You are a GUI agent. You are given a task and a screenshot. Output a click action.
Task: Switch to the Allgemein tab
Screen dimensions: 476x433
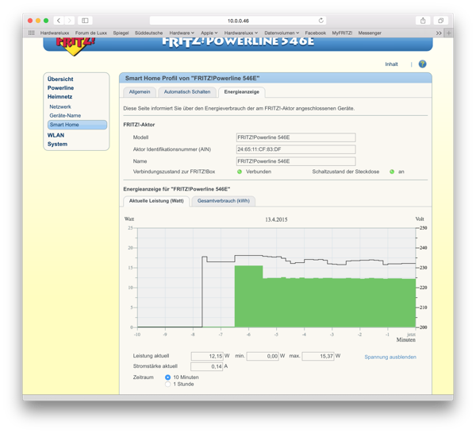click(140, 92)
